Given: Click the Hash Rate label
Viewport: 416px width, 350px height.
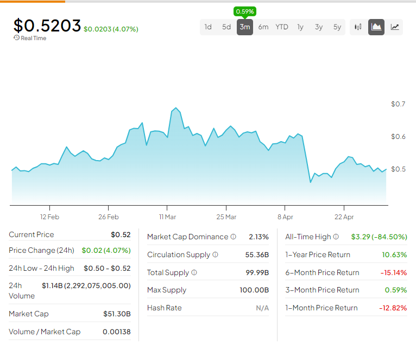Looking at the screenshot, I should pos(164,308).
